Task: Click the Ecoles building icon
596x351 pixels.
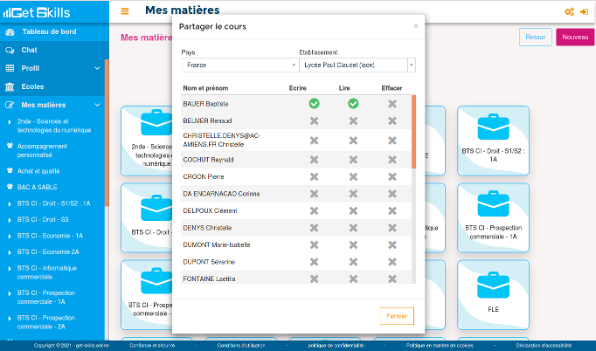Action: tap(10, 86)
